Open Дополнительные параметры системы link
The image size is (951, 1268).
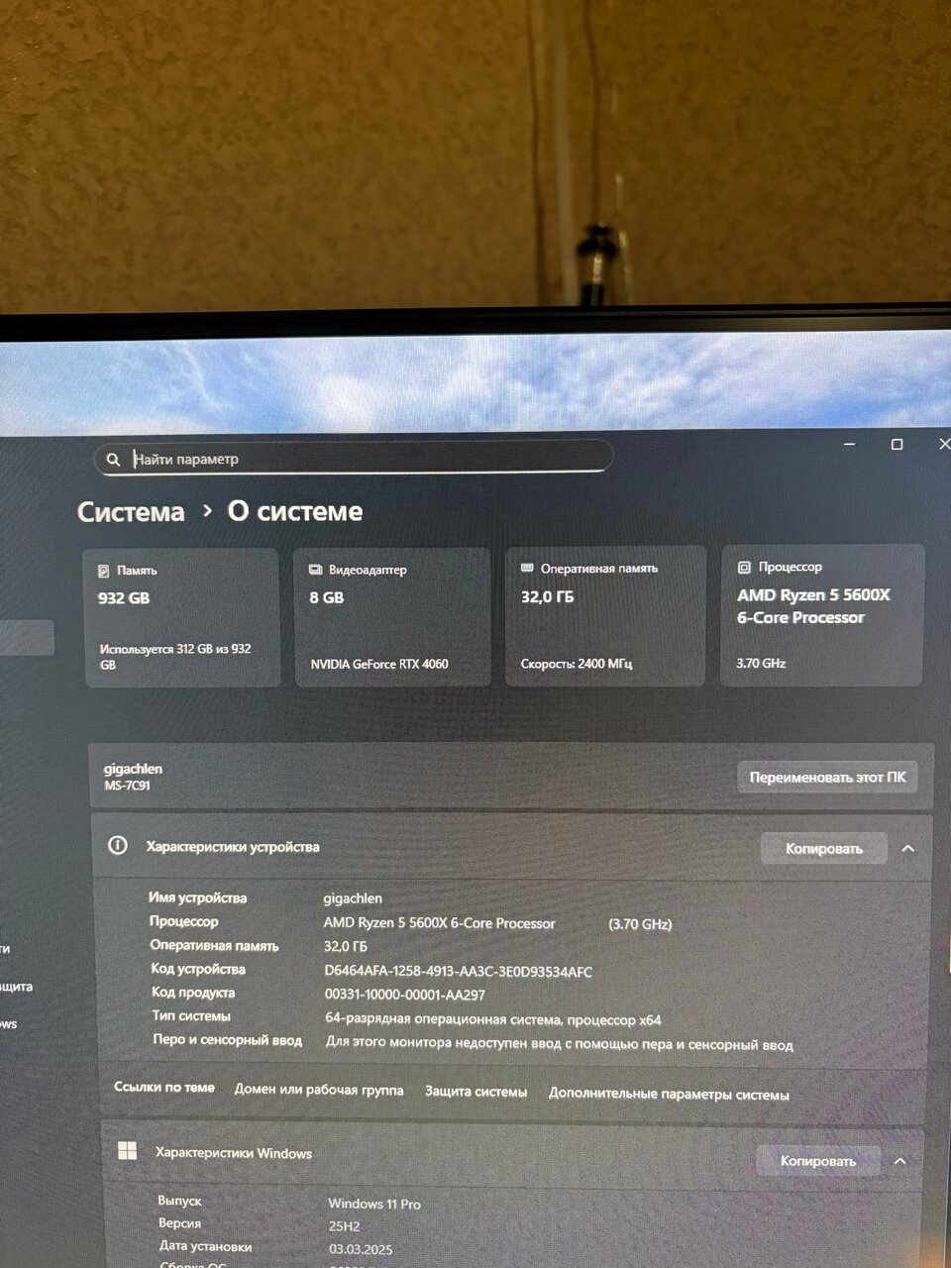(x=669, y=1095)
